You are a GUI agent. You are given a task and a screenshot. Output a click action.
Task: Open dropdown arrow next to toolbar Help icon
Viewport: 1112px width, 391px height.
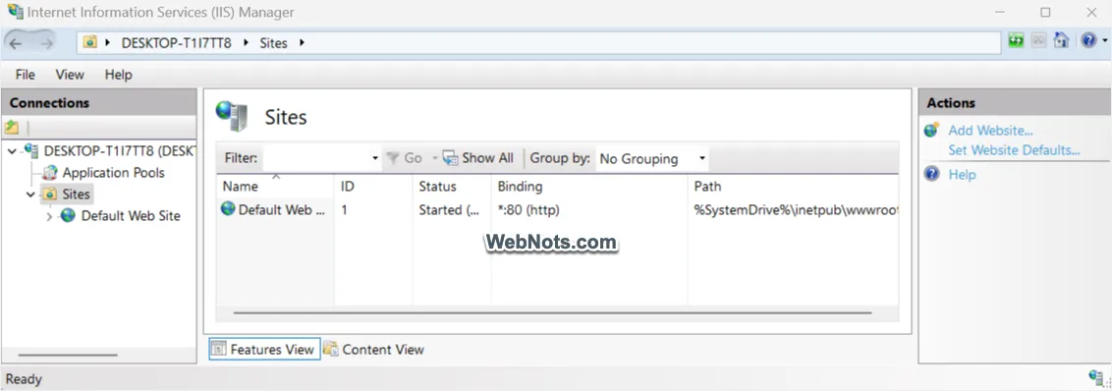pos(1104,41)
